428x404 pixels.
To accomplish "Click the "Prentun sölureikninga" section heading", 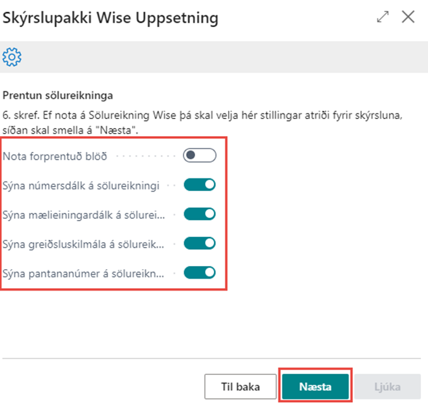I will 58,96.
